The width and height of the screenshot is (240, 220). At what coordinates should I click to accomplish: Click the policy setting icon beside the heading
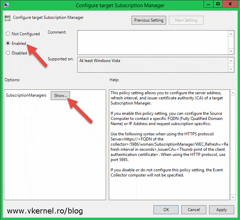click(8, 18)
